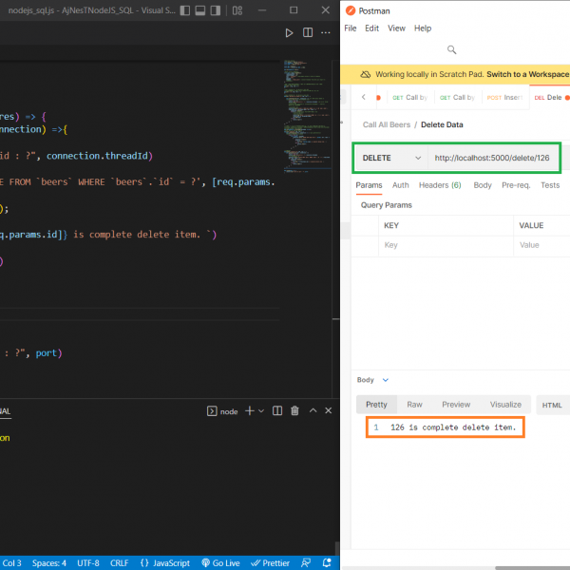
Task: Kill terminal using the trash icon
Action: coord(294,411)
